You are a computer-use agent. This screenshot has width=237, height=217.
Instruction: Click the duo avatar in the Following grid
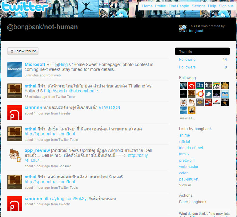(x=208, y=86)
